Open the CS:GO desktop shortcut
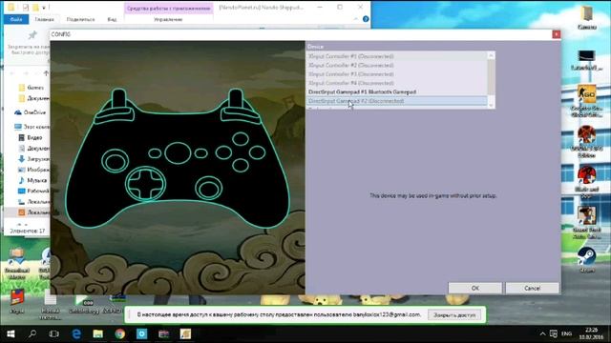 point(586,100)
